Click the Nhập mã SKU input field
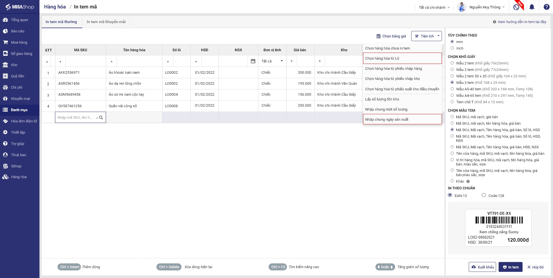 point(76,118)
